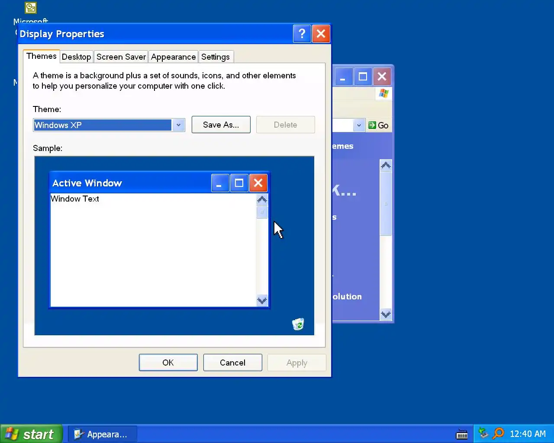Go to the Settings tab
This screenshot has width=554, height=443.
click(x=215, y=57)
